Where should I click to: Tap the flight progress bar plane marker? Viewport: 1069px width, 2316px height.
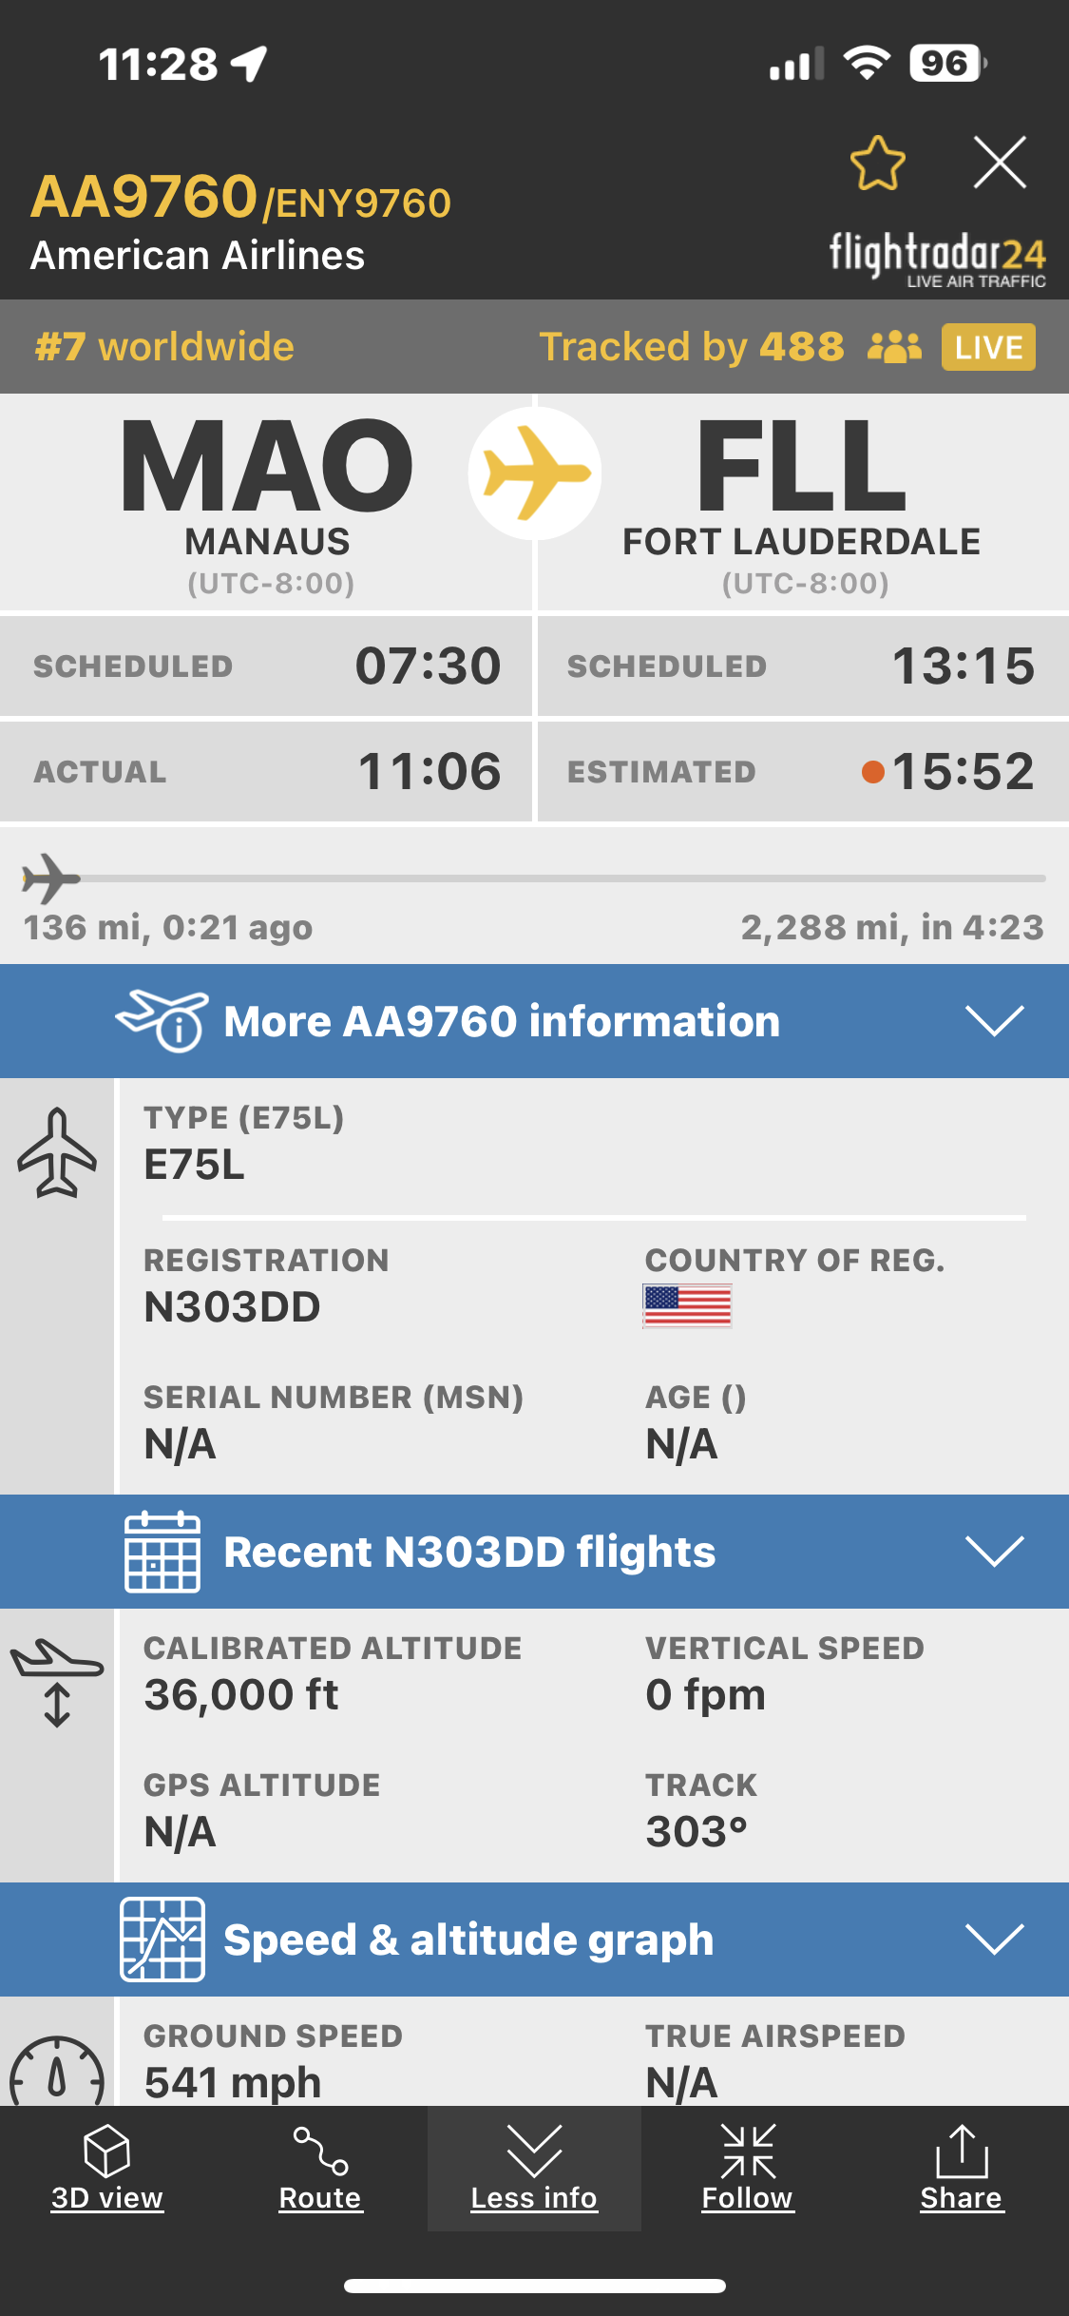pyautogui.click(x=50, y=878)
